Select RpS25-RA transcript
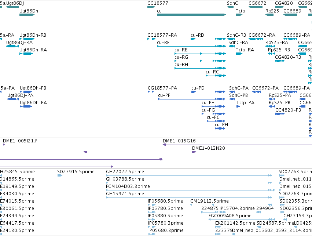 [270, 46]
